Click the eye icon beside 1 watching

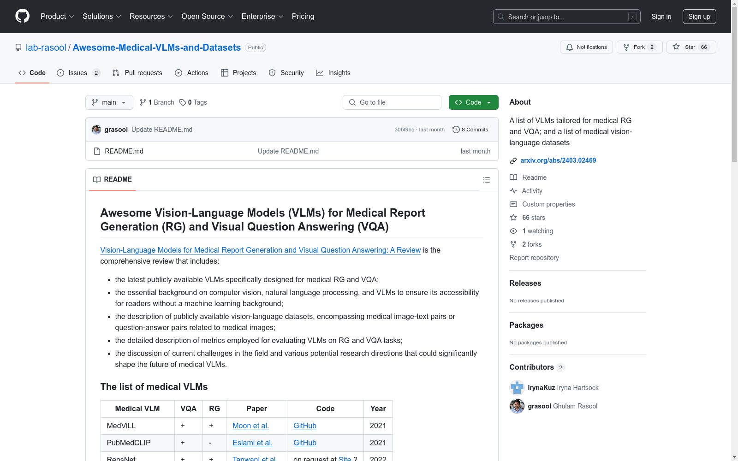(513, 231)
